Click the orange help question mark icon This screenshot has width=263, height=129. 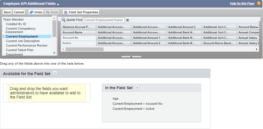[259, 3]
